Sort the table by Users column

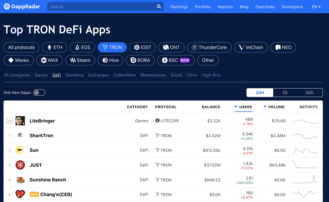(243, 107)
